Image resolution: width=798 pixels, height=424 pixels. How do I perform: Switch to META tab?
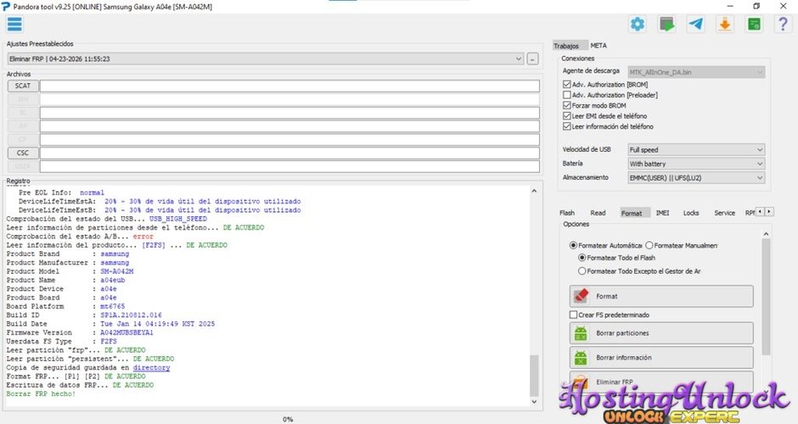(598, 45)
